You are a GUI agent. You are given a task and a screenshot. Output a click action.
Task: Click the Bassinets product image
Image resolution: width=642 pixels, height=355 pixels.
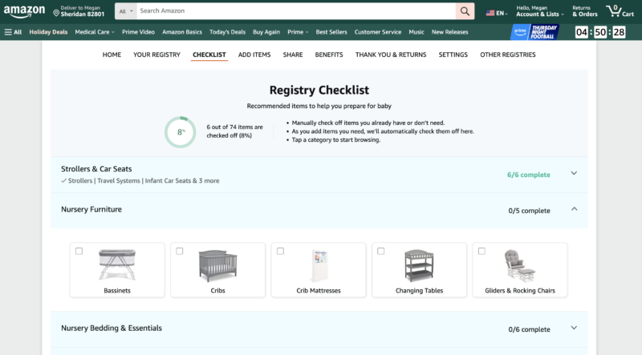point(117,265)
